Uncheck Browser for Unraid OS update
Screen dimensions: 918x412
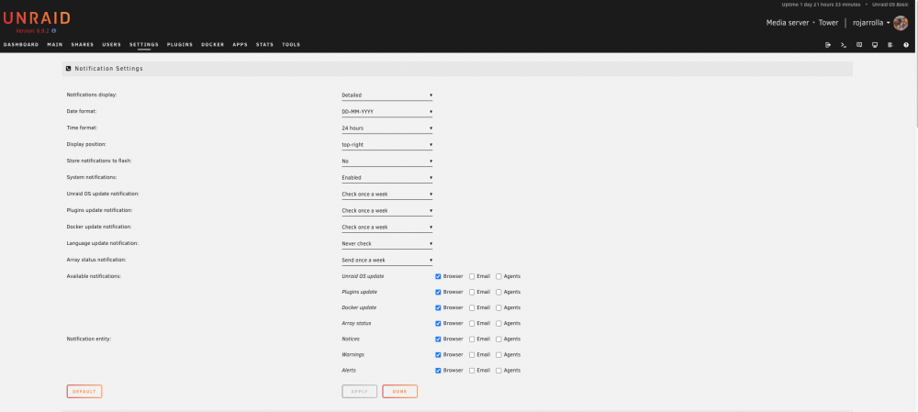(x=438, y=276)
